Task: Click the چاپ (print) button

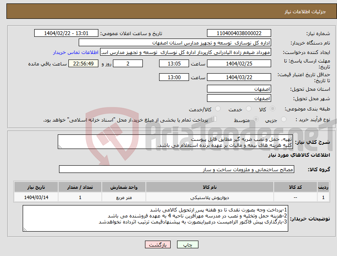Action: (x=187, y=244)
